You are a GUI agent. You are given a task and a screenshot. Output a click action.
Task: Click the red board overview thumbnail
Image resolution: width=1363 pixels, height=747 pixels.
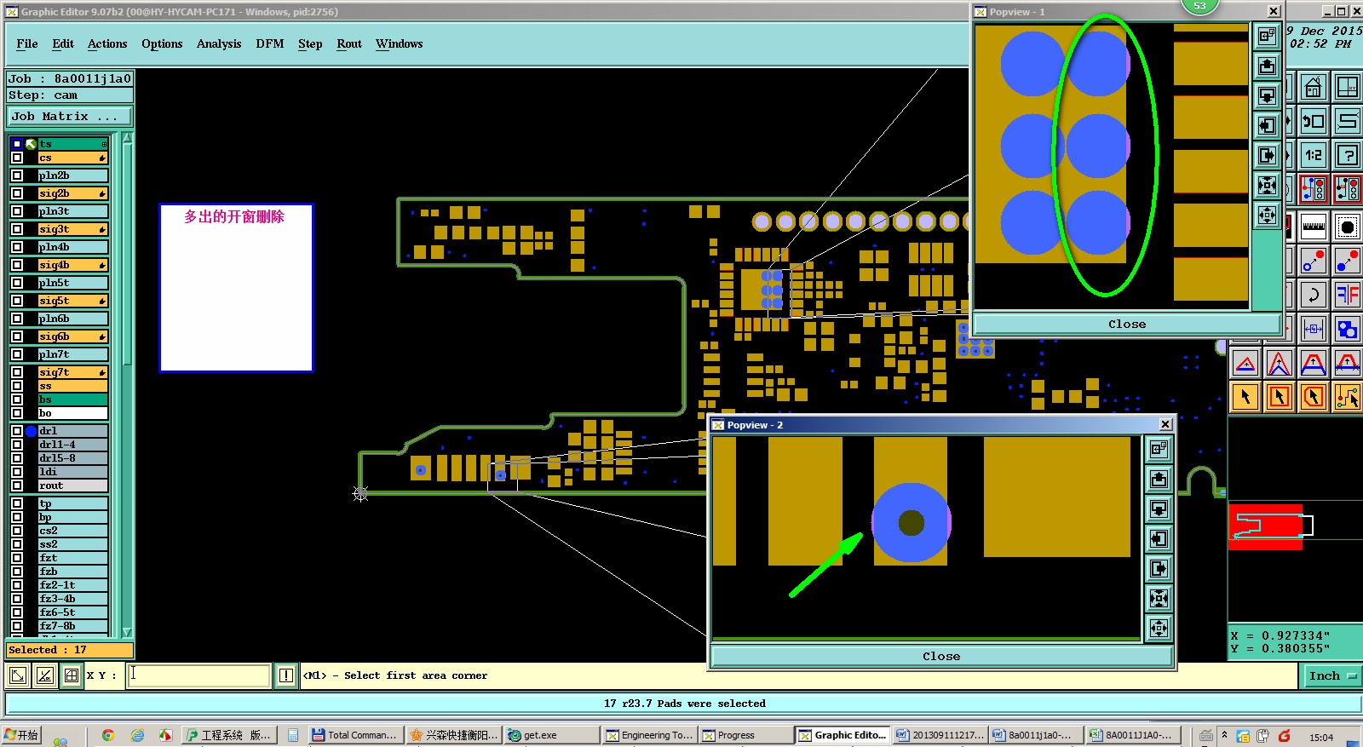(x=1266, y=526)
